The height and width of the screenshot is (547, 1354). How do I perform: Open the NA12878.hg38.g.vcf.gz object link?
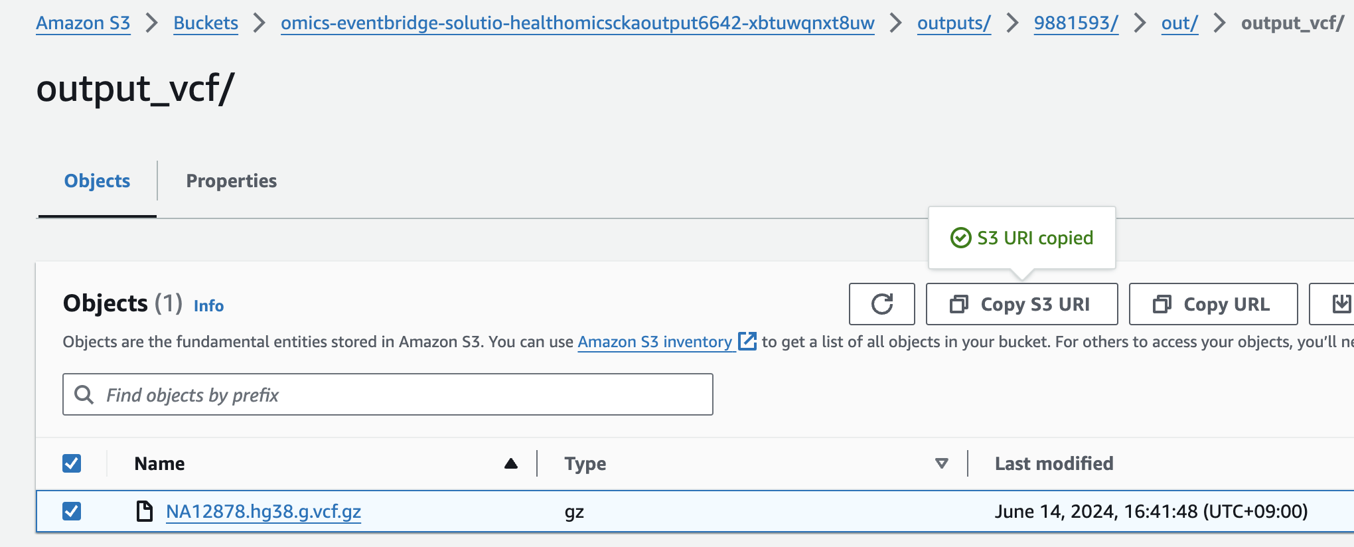[x=263, y=511]
